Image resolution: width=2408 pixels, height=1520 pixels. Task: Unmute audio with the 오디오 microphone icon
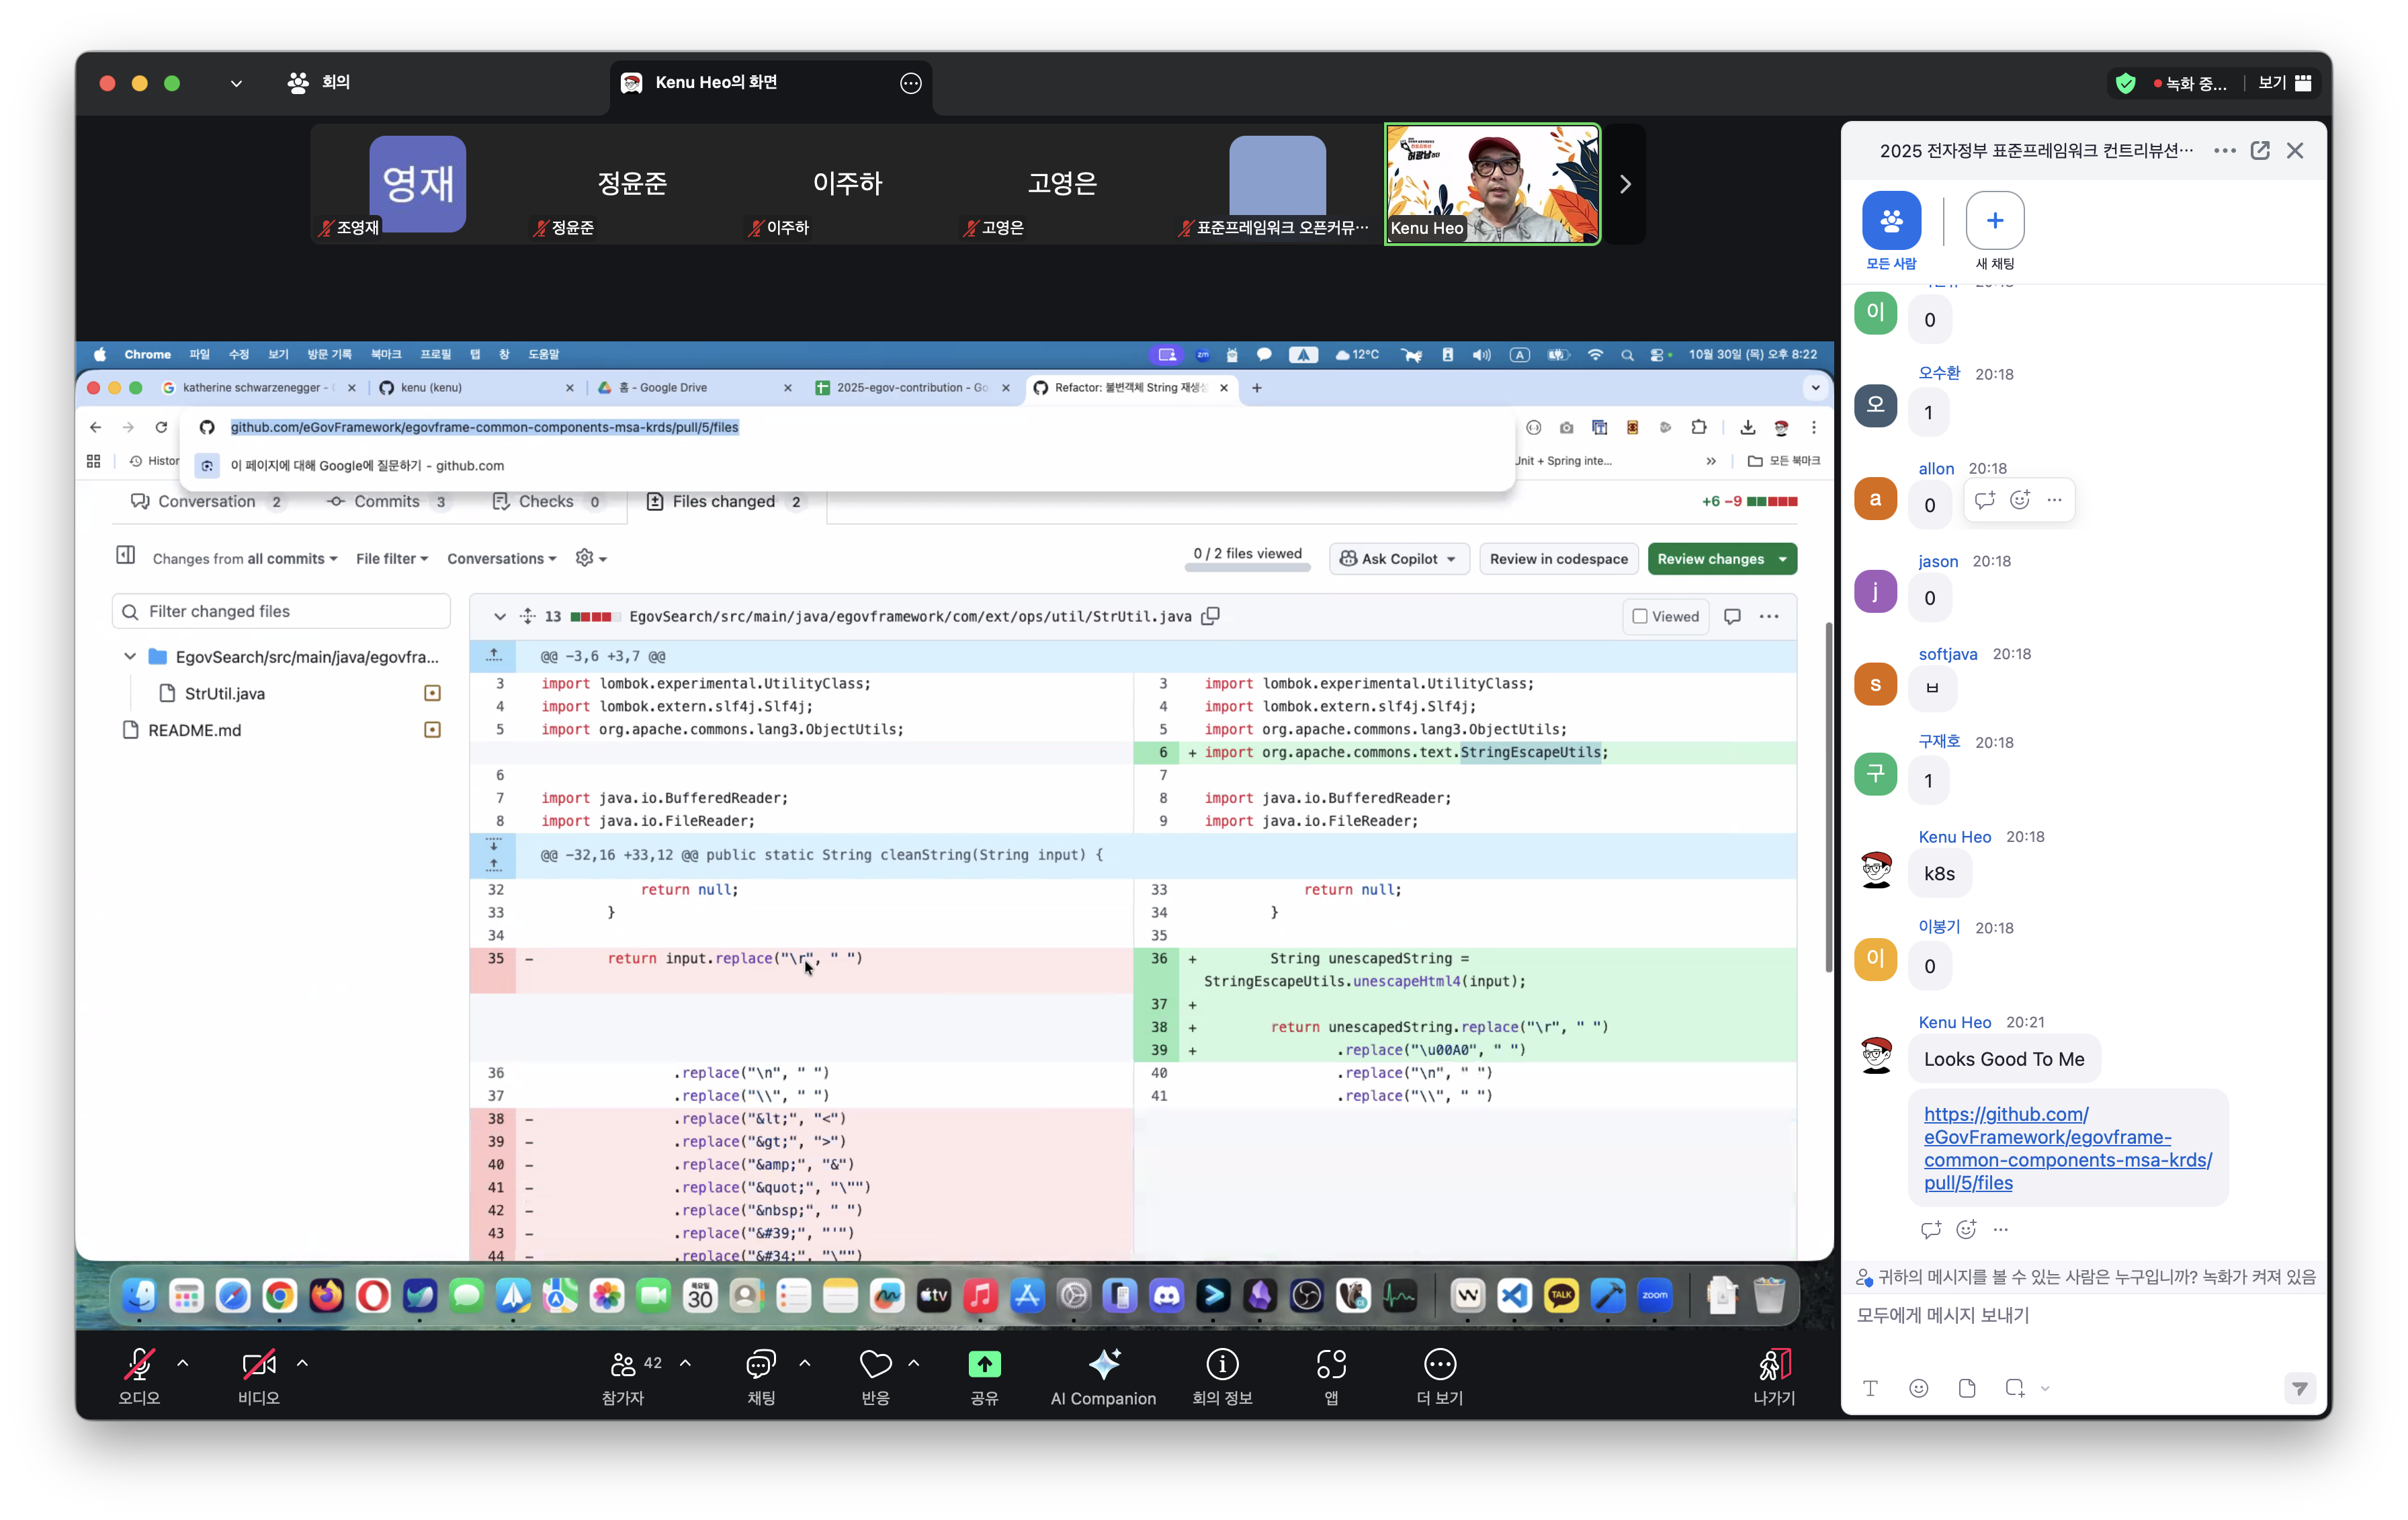139,1365
